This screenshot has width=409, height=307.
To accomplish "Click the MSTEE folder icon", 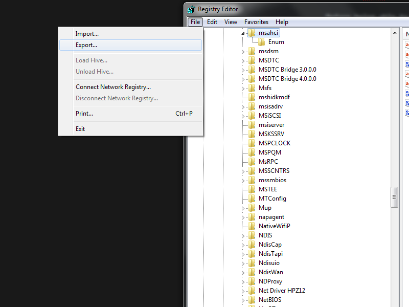I will 252,189.
